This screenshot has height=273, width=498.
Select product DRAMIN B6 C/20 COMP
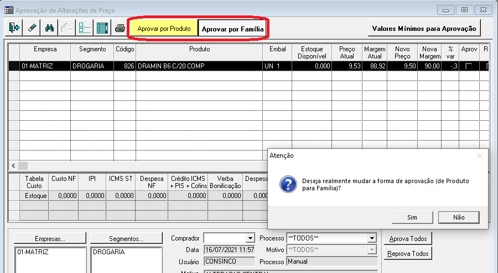coord(199,66)
